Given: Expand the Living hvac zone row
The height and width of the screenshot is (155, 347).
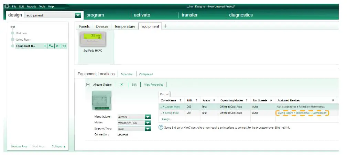Looking at the screenshot, I should point(164,113).
